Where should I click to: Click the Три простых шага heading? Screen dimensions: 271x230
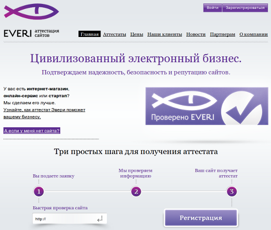(135, 152)
